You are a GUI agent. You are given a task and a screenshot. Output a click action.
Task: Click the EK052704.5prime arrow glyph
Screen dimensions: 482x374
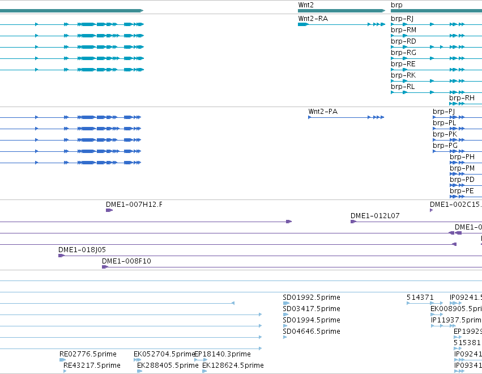[x=138, y=360]
